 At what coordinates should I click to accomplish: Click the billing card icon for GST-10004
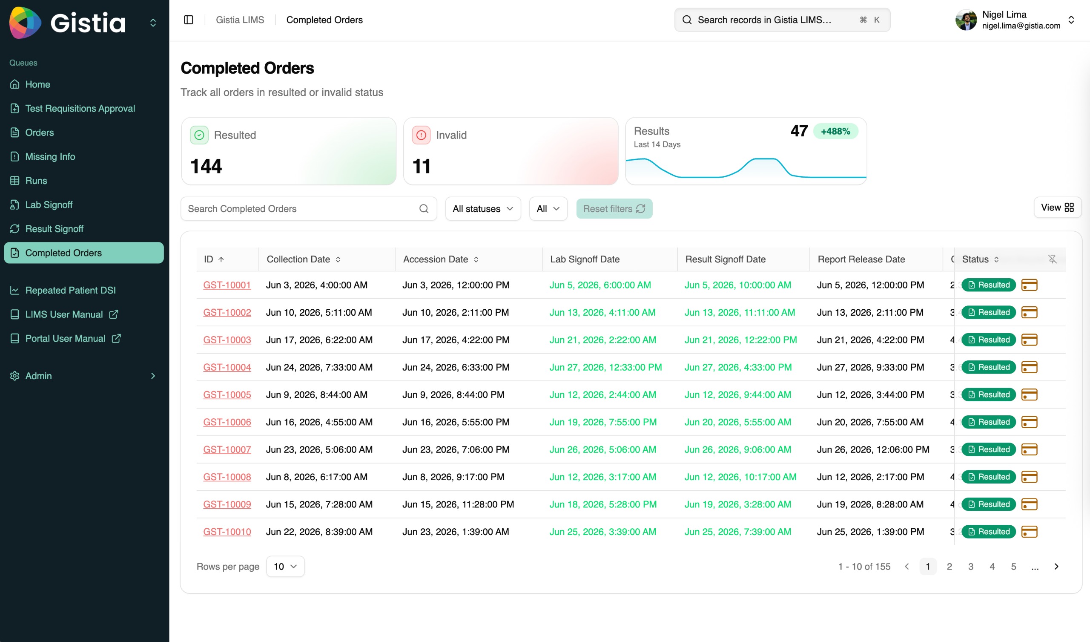click(x=1029, y=367)
